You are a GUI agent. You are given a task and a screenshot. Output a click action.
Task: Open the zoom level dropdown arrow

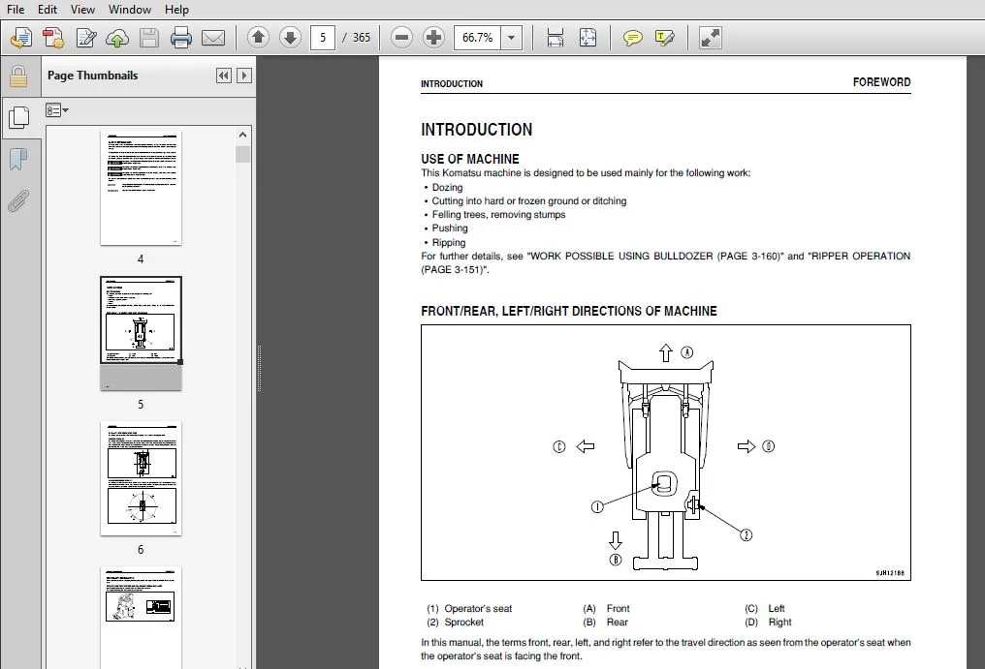[x=511, y=38]
